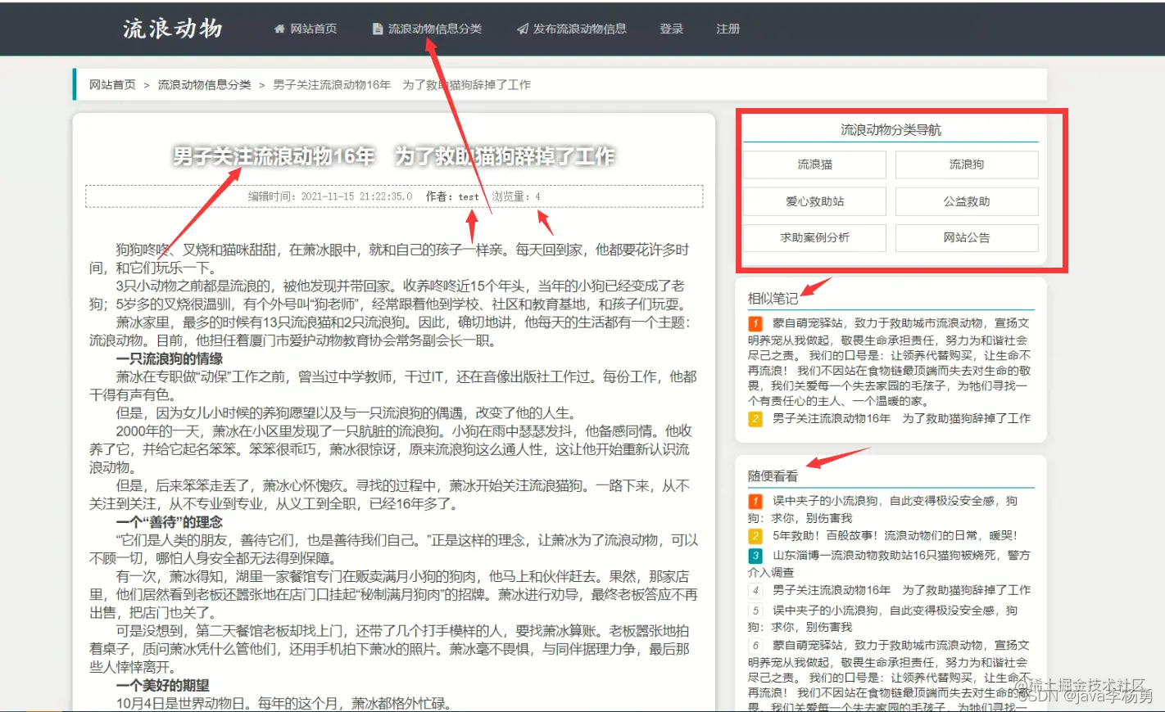Viewport: 1165px width, 712px height.
Task: Select the 网站公告 category button
Action: (x=967, y=238)
